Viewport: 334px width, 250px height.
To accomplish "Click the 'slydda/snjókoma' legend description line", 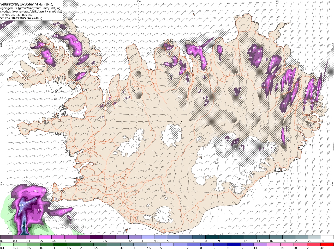I will (x=31, y=11).
